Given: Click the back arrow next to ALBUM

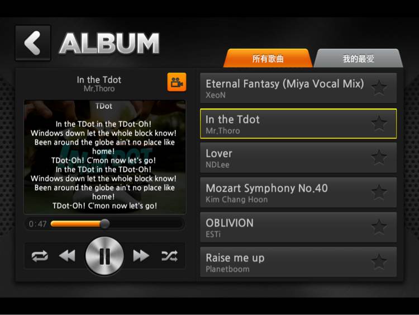Looking at the screenshot, I should point(33,43).
